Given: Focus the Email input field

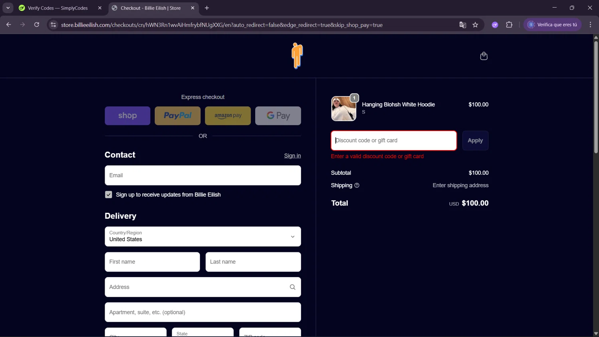Looking at the screenshot, I should [203, 175].
